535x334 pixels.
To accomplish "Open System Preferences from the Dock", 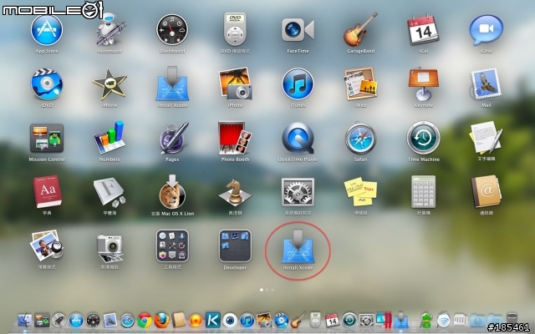I will coord(367,321).
